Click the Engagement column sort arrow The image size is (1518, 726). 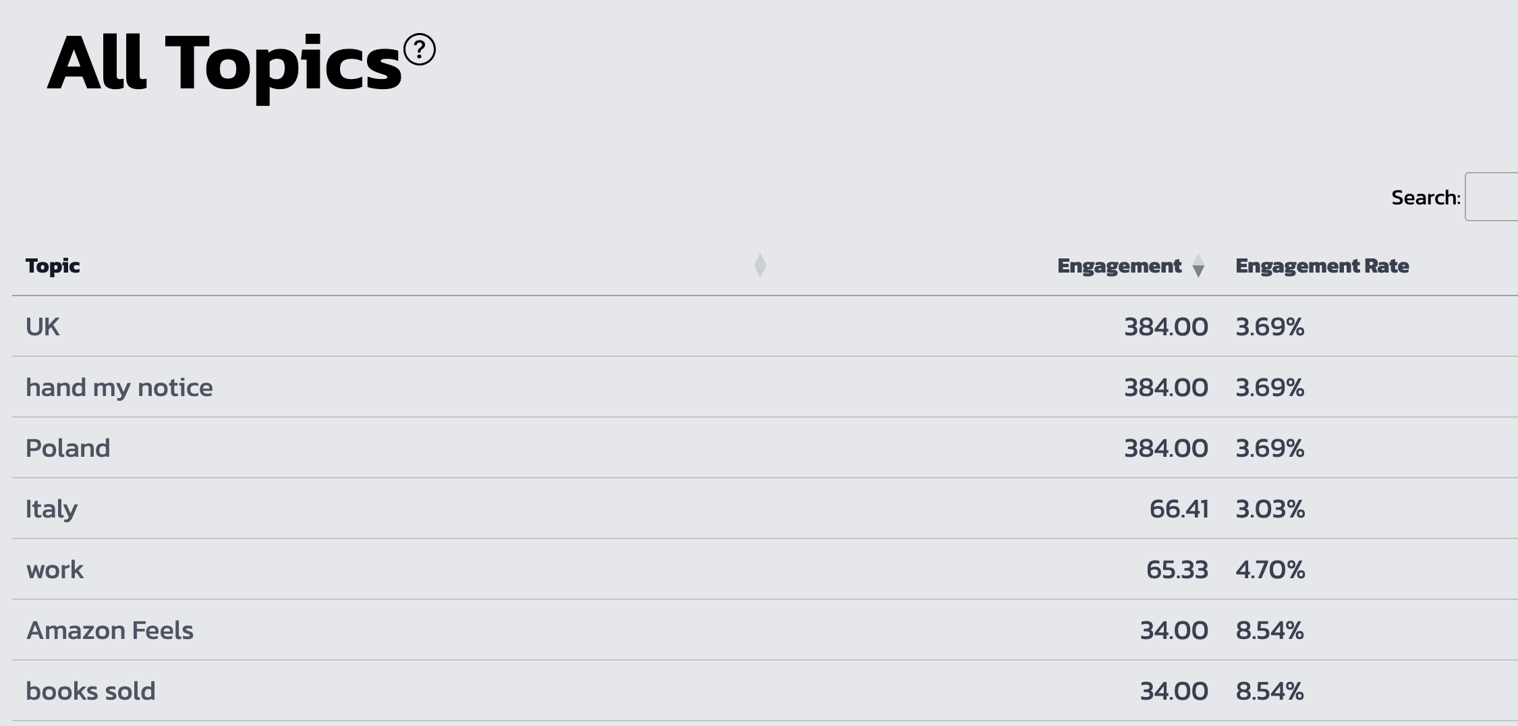[1198, 265]
